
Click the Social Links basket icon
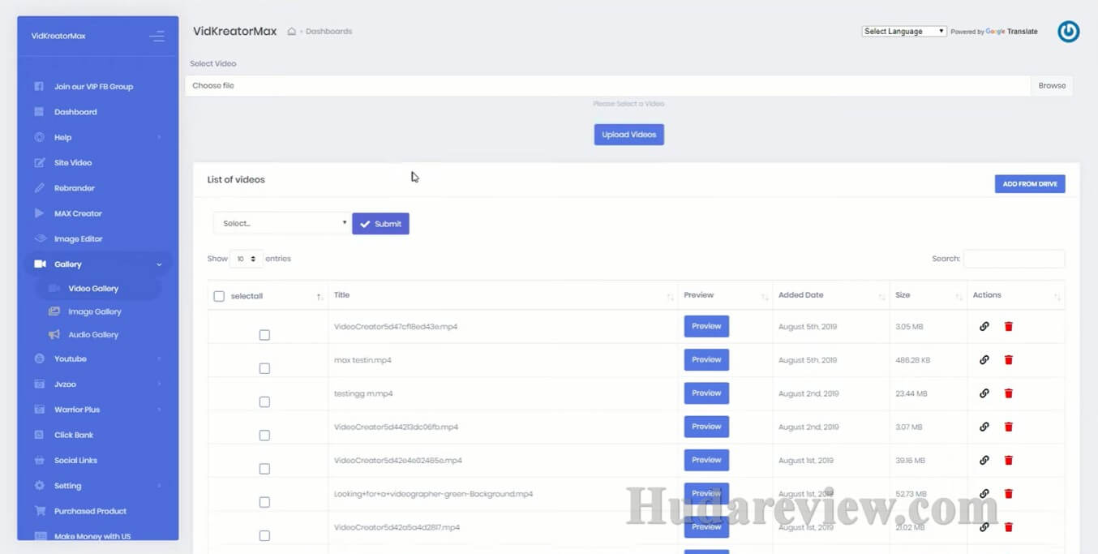(39, 461)
